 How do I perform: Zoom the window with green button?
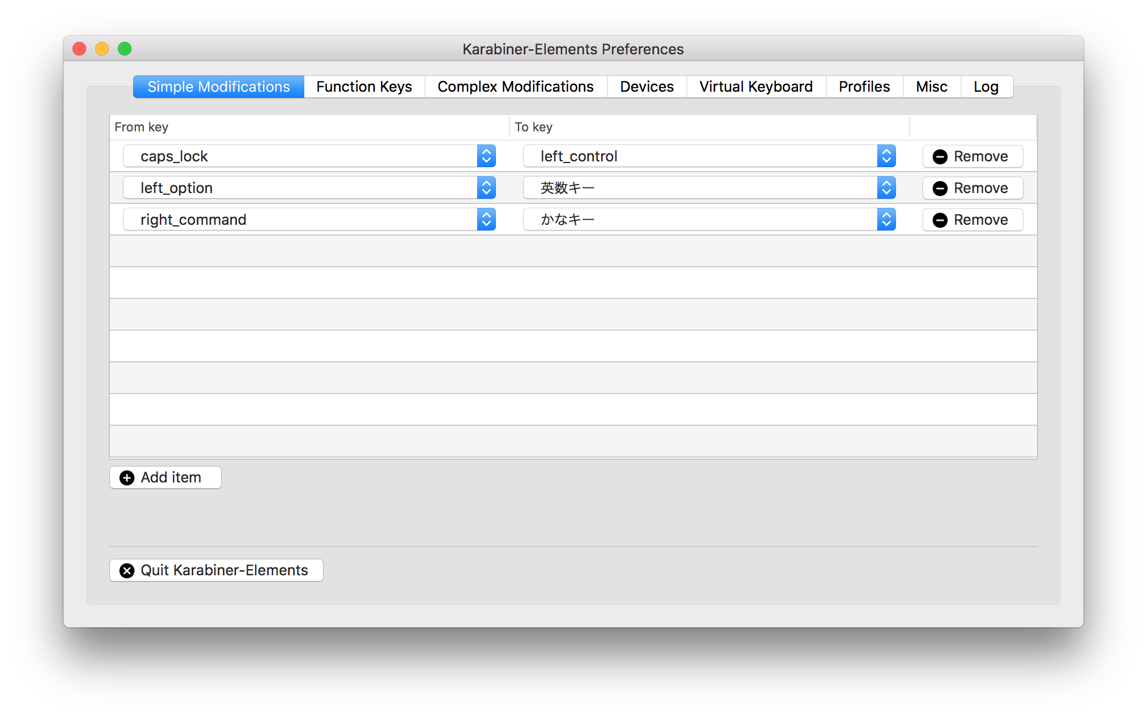point(125,49)
